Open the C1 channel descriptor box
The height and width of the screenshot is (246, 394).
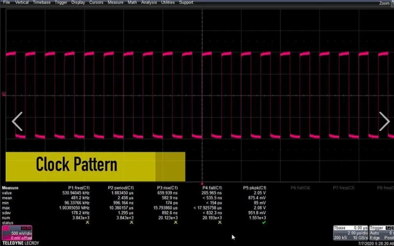coord(17,233)
